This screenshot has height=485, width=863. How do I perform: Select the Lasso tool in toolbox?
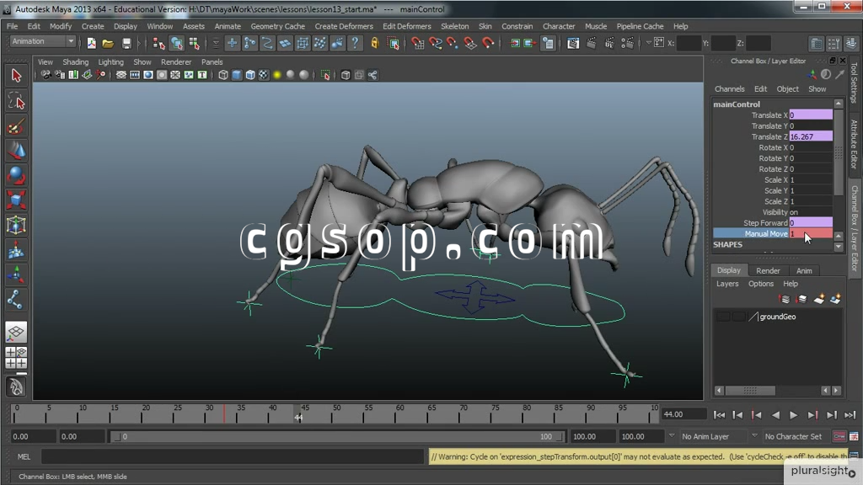16,101
